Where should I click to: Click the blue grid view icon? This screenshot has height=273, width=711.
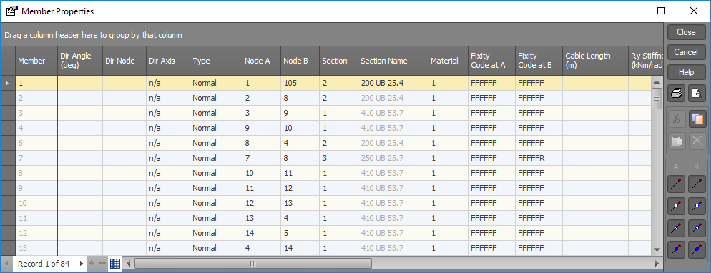[115, 264]
